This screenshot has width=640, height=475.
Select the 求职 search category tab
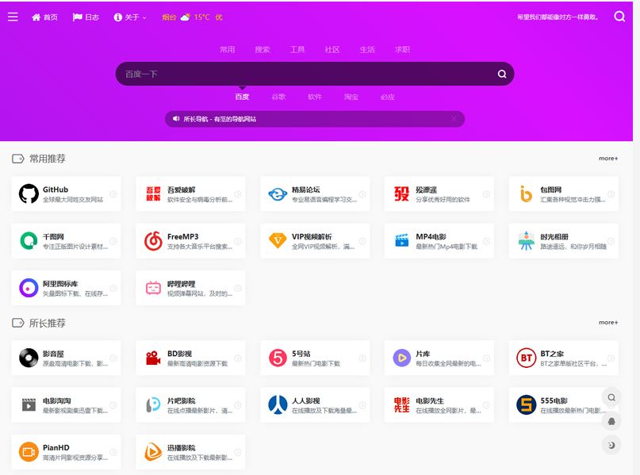[x=402, y=49]
